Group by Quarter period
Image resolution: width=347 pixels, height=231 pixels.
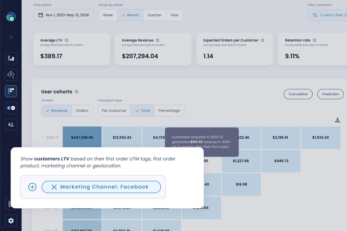tap(154, 15)
